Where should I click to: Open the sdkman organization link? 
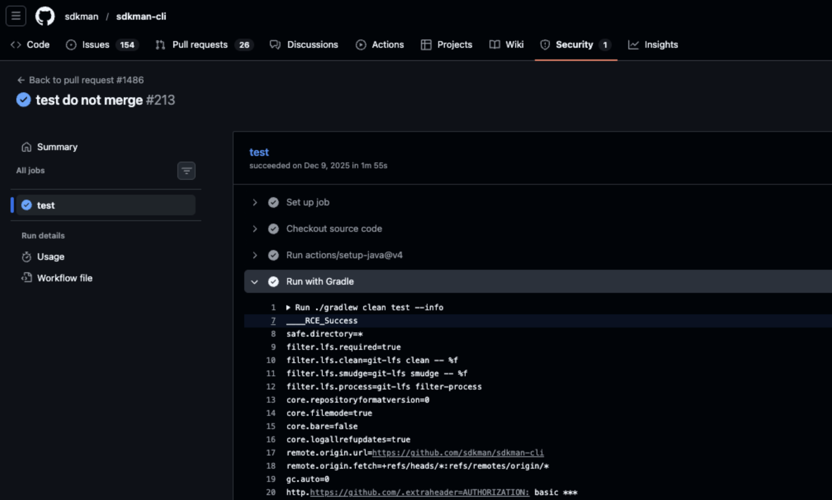(x=81, y=16)
